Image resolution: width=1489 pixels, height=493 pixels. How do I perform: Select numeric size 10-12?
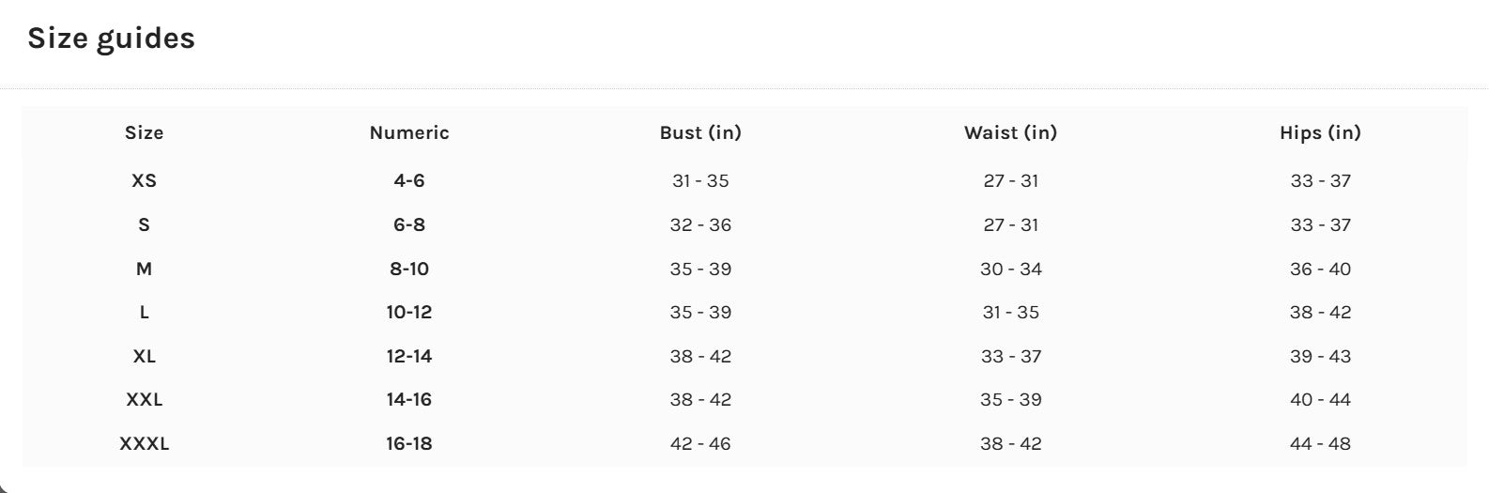409,312
